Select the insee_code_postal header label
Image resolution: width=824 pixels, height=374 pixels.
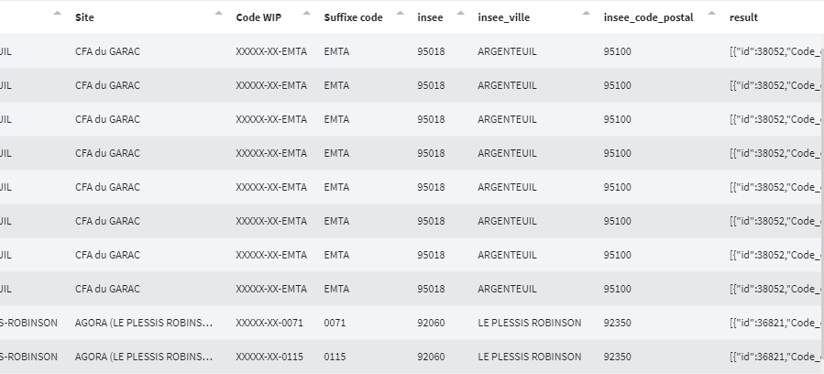click(648, 17)
